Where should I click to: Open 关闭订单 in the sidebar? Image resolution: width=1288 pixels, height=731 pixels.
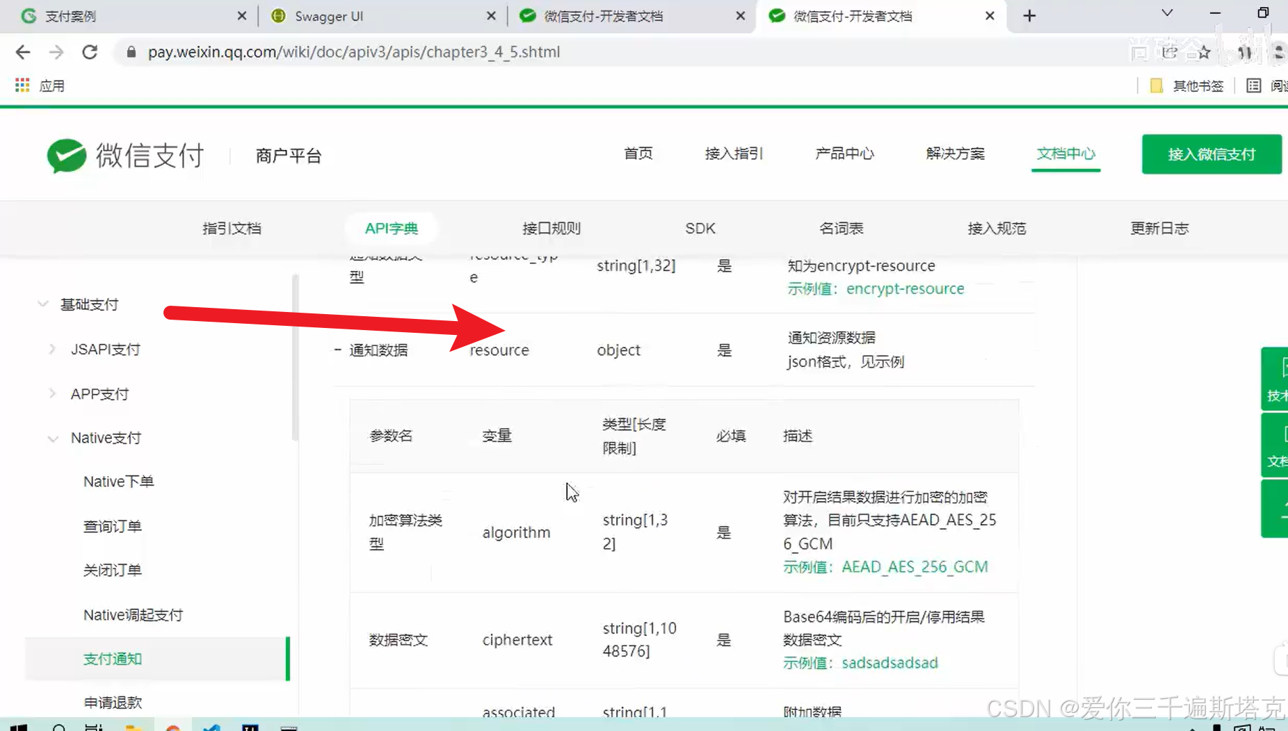113,570
